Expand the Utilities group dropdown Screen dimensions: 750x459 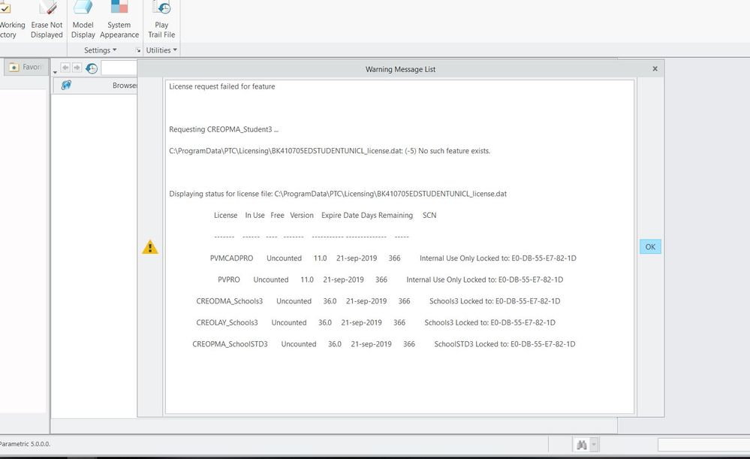click(161, 50)
